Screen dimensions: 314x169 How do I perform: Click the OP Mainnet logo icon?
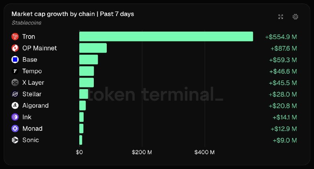tap(15, 48)
